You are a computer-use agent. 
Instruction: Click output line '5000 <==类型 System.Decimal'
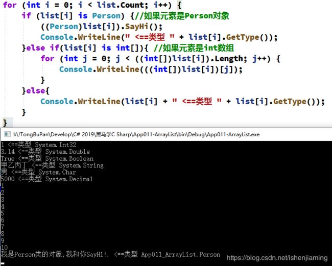tap(47, 179)
